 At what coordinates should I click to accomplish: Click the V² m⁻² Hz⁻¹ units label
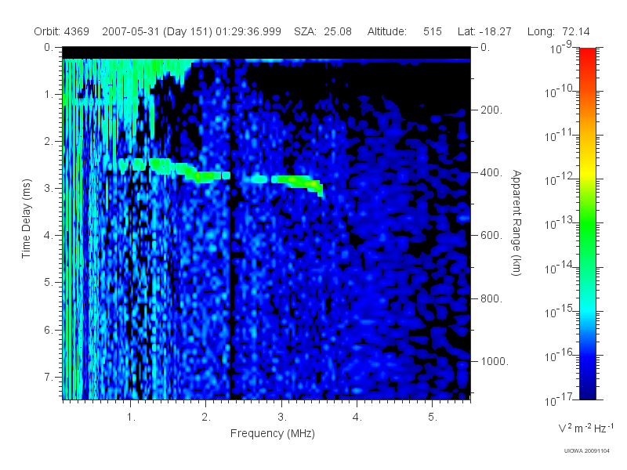click(585, 428)
